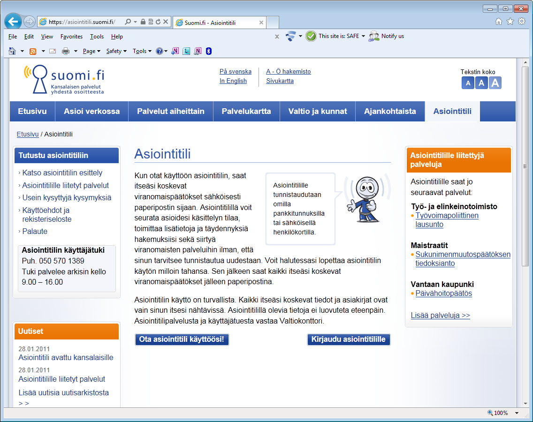Viewport: 533px width, 422px height.
Task: Click the Home icon at top right
Action: [x=499, y=22]
